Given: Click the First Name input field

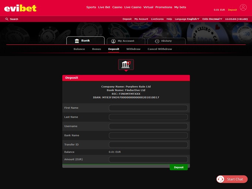Looking at the screenshot, I should click(x=148, y=108).
